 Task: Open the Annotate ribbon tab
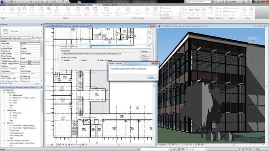(x=48, y=5)
